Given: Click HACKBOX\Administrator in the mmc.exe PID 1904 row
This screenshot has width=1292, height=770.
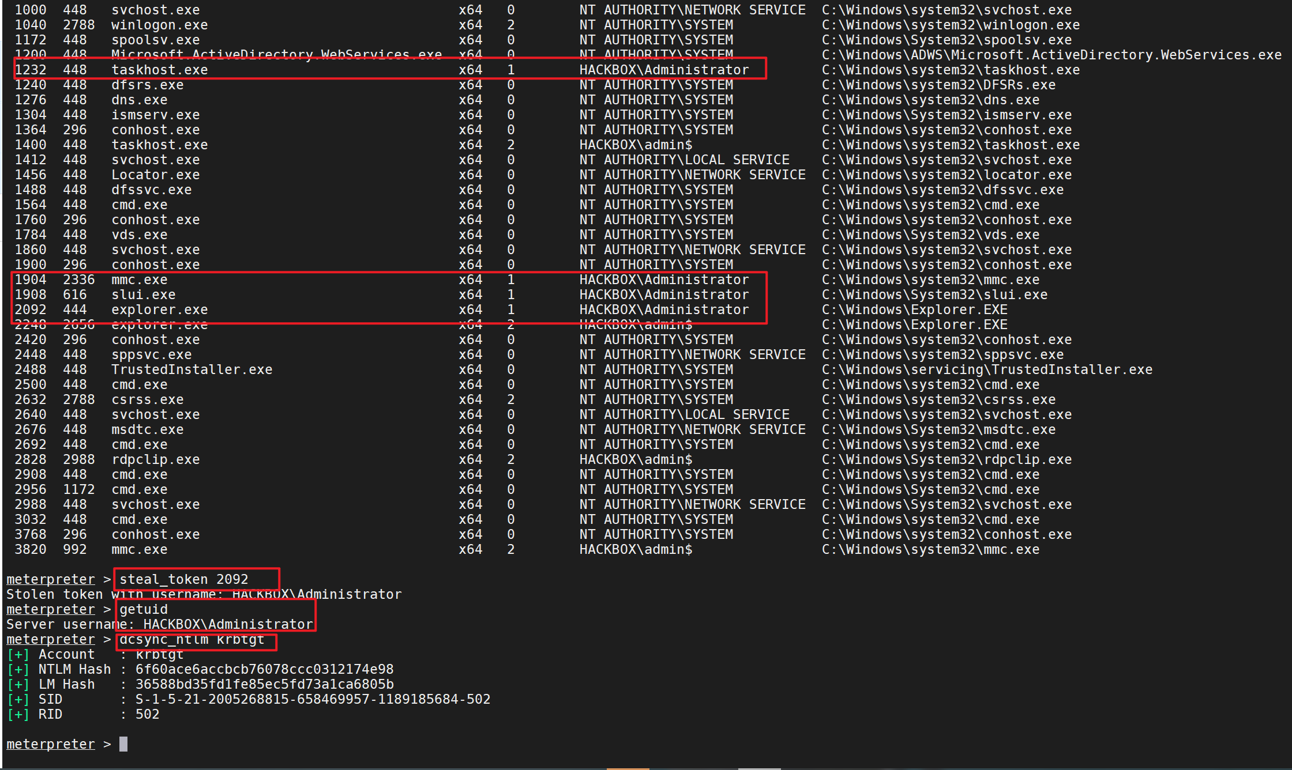Looking at the screenshot, I should point(663,280).
